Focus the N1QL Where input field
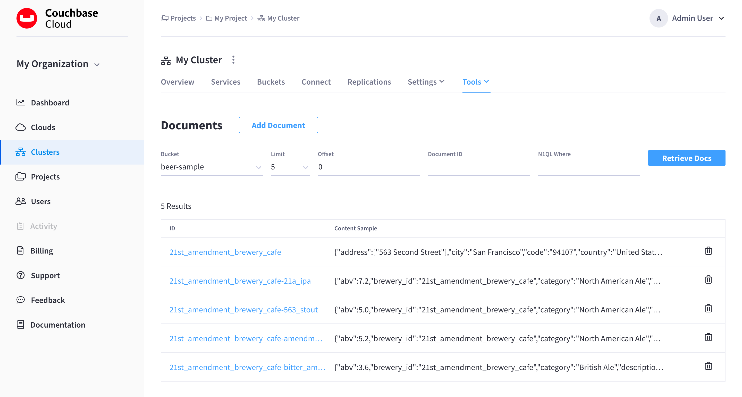This screenshot has height=397, width=742. point(589,167)
